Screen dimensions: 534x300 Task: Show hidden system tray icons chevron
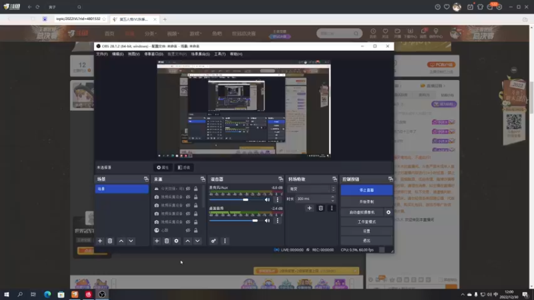pos(463,295)
